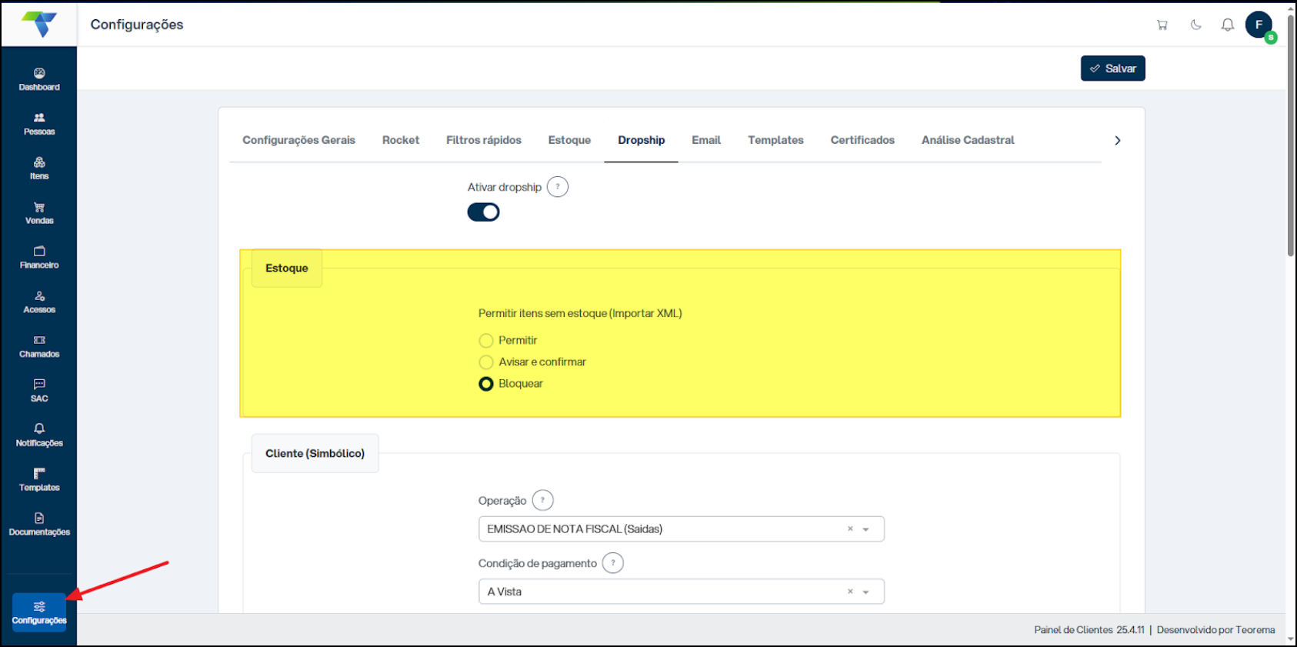Click Painel de Clientes 25.4.11 footer text
Viewport: 1297px width, 647px height.
point(1089,629)
